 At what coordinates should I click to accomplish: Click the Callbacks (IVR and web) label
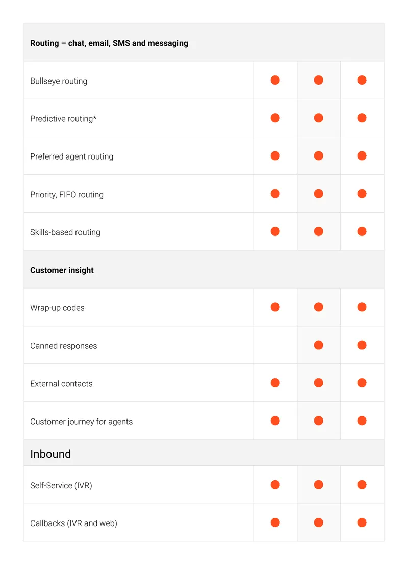[73, 523]
